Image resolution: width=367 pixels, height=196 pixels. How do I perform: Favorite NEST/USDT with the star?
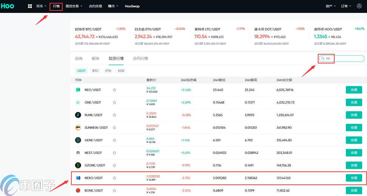click(x=114, y=153)
